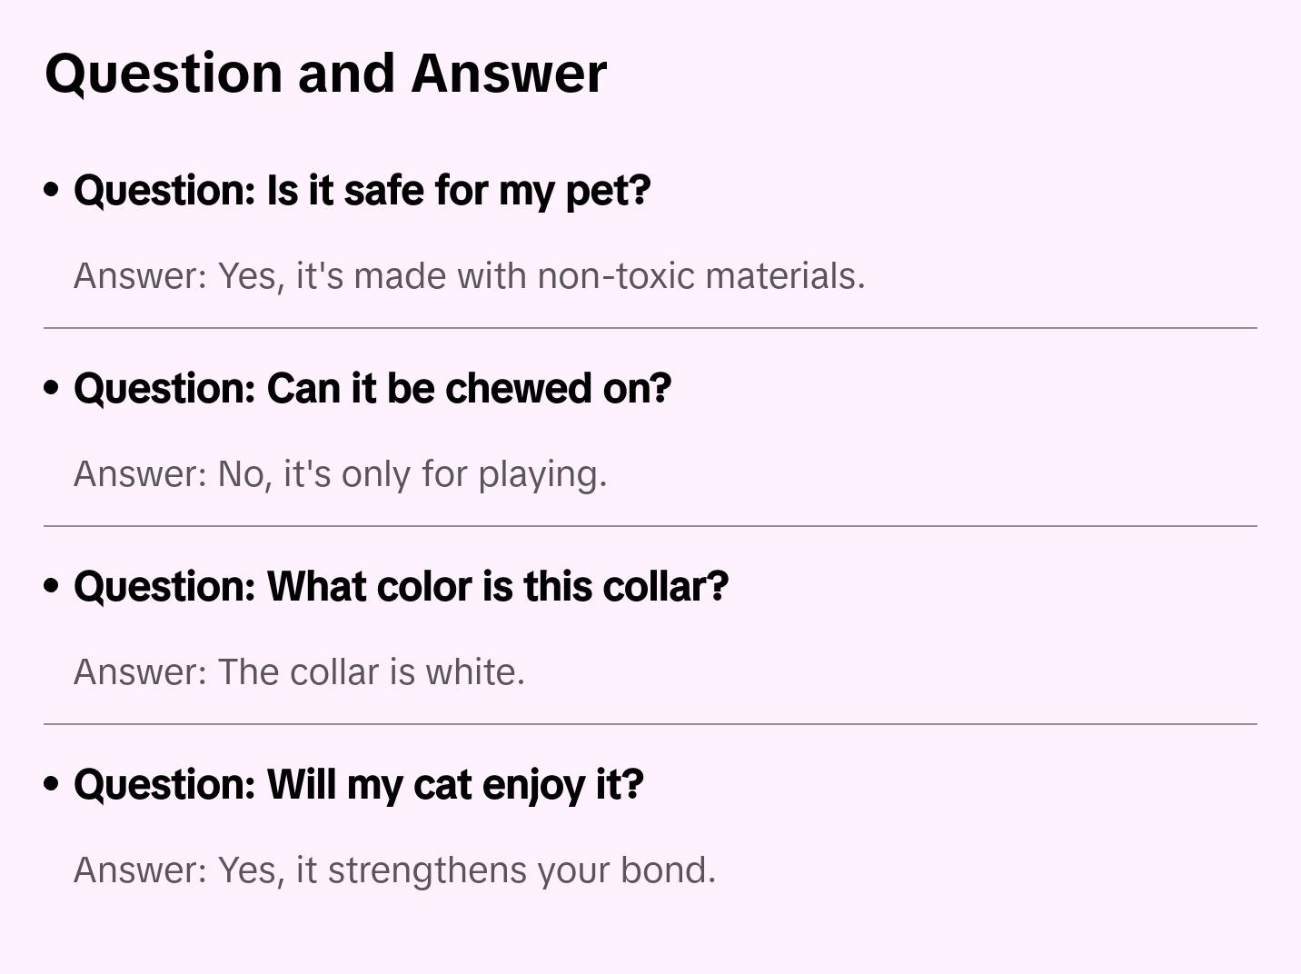The image size is (1301, 974).
Task: Click the divider below the "collar is white" answer
Action: coord(650,724)
